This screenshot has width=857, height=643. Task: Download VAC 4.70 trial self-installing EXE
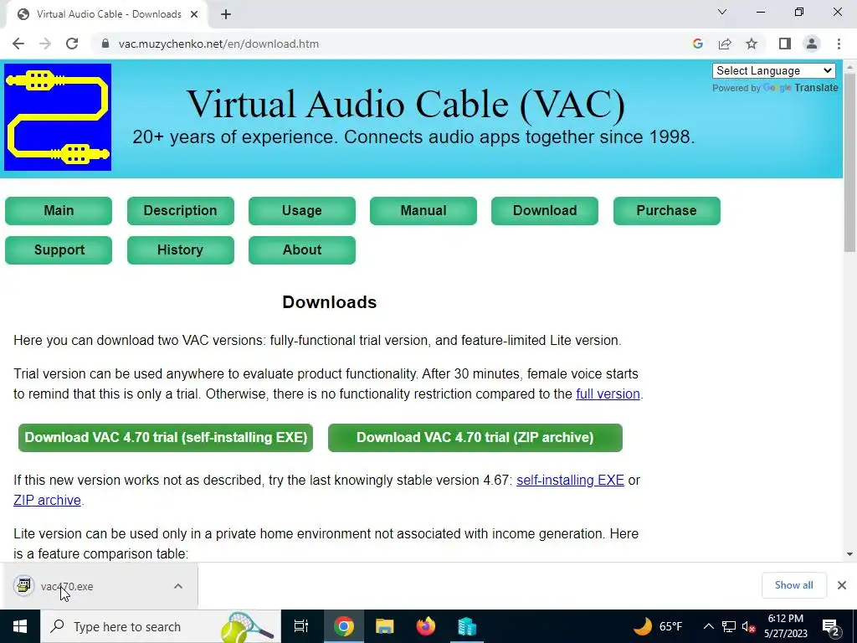[x=166, y=437]
